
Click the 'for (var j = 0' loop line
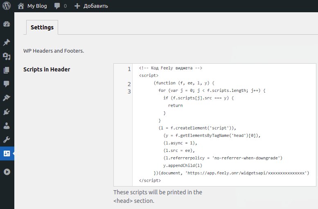click(x=212, y=91)
